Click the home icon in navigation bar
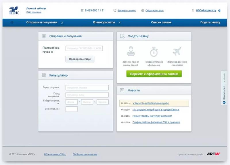230x165 pixels. (12, 22)
